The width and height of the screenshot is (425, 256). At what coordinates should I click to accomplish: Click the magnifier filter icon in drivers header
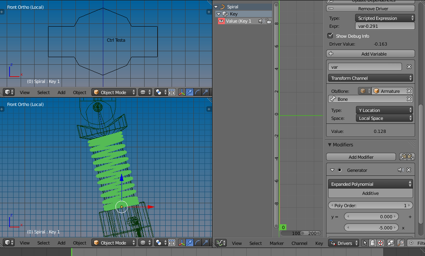401,243
